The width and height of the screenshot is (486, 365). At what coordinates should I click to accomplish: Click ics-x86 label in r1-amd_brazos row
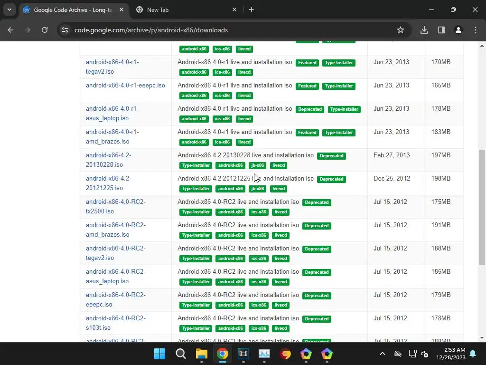pos(222,142)
